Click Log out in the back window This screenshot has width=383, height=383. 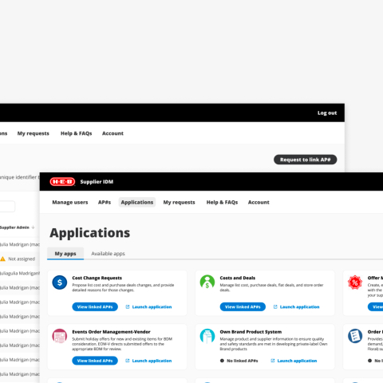click(327, 113)
